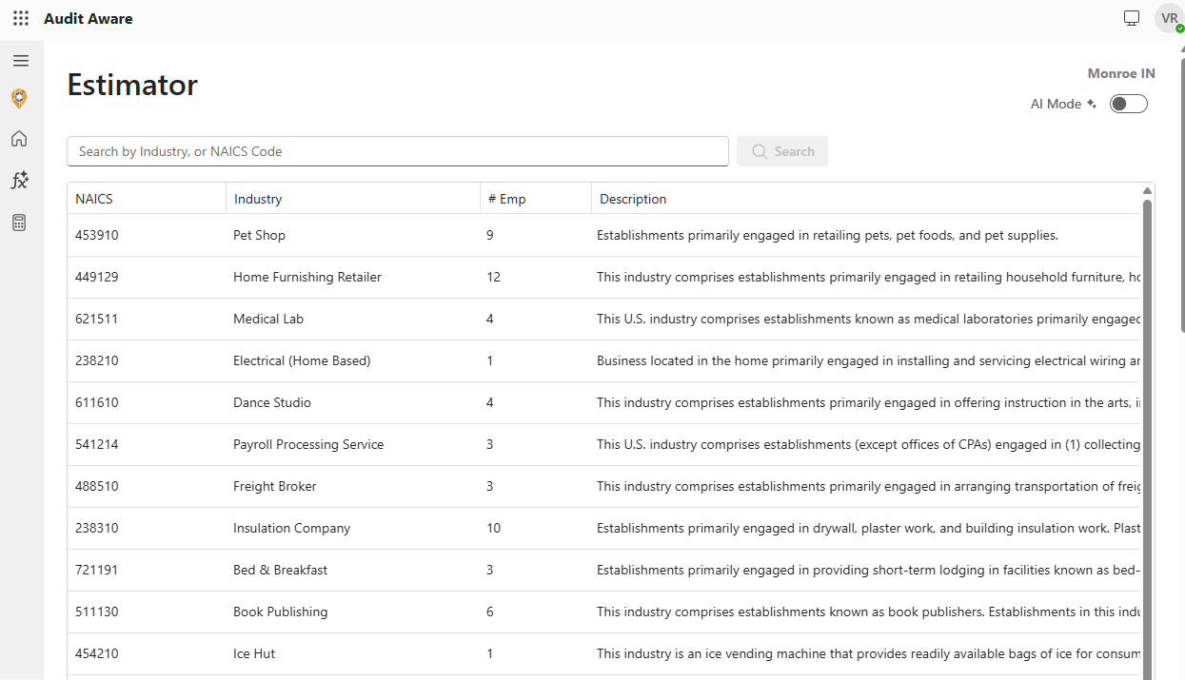Click the Monroe IN label
Image resolution: width=1185 pixels, height=680 pixels.
[x=1121, y=73]
